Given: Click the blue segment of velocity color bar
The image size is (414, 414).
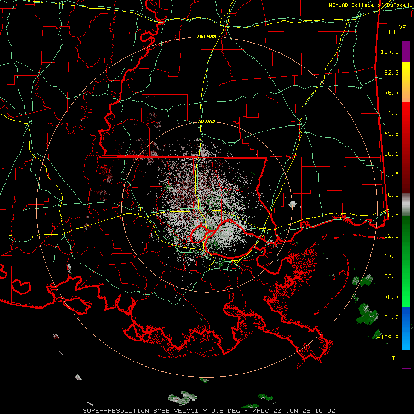Looking at the screenshot, I should point(406,328).
